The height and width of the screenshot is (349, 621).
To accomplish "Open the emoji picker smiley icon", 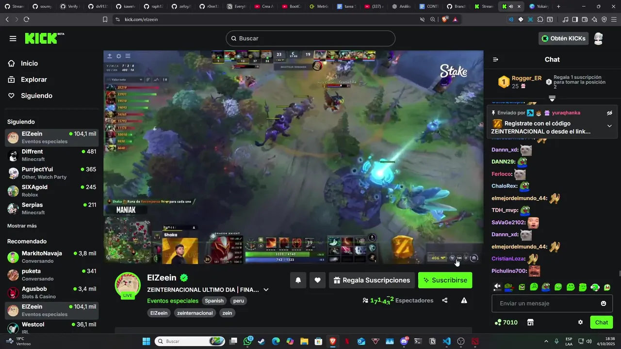I will (604, 303).
